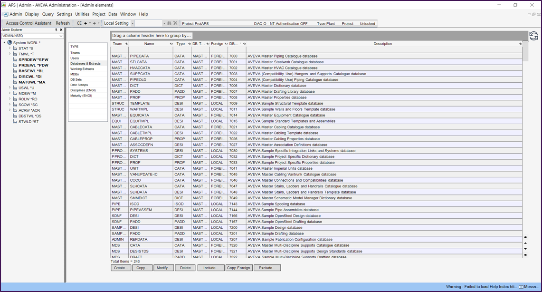Viewport: 542px width, 292px height.
Task: Collapse the System WORL tree root
Action: pyautogui.click(x=4, y=42)
